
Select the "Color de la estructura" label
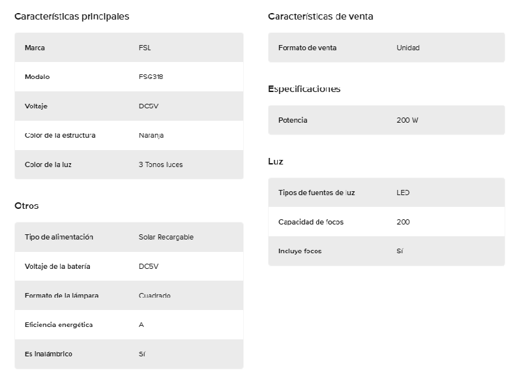[x=60, y=135]
